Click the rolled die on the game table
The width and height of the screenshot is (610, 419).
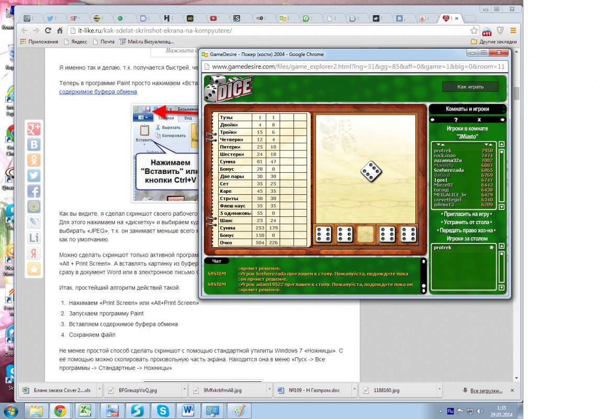[371, 171]
